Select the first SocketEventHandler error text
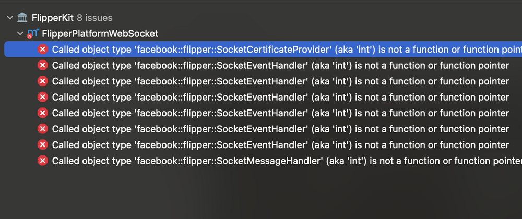The height and width of the screenshot is (219, 522). click(280, 65)
